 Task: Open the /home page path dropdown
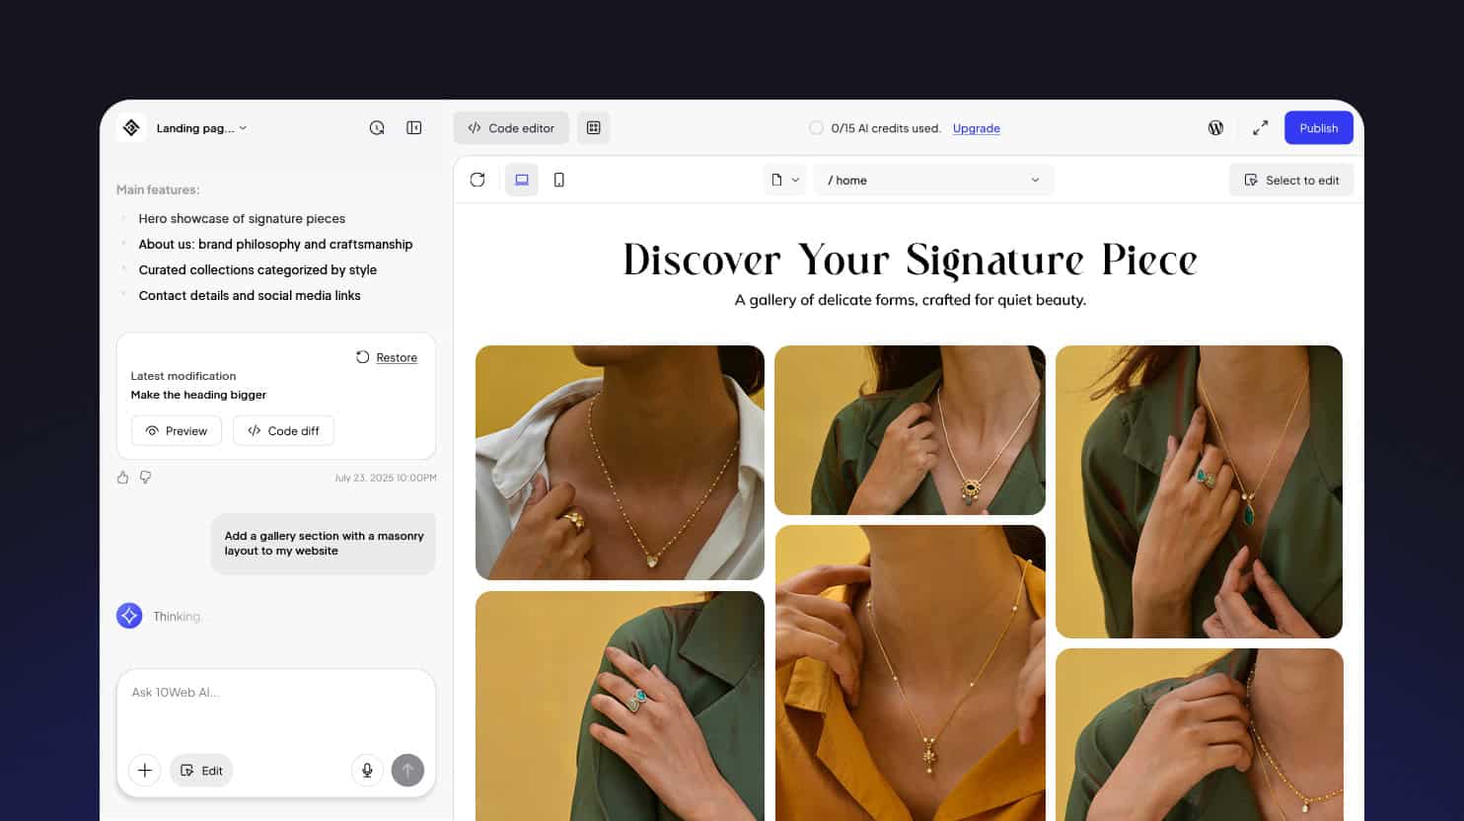coord(933,180)
